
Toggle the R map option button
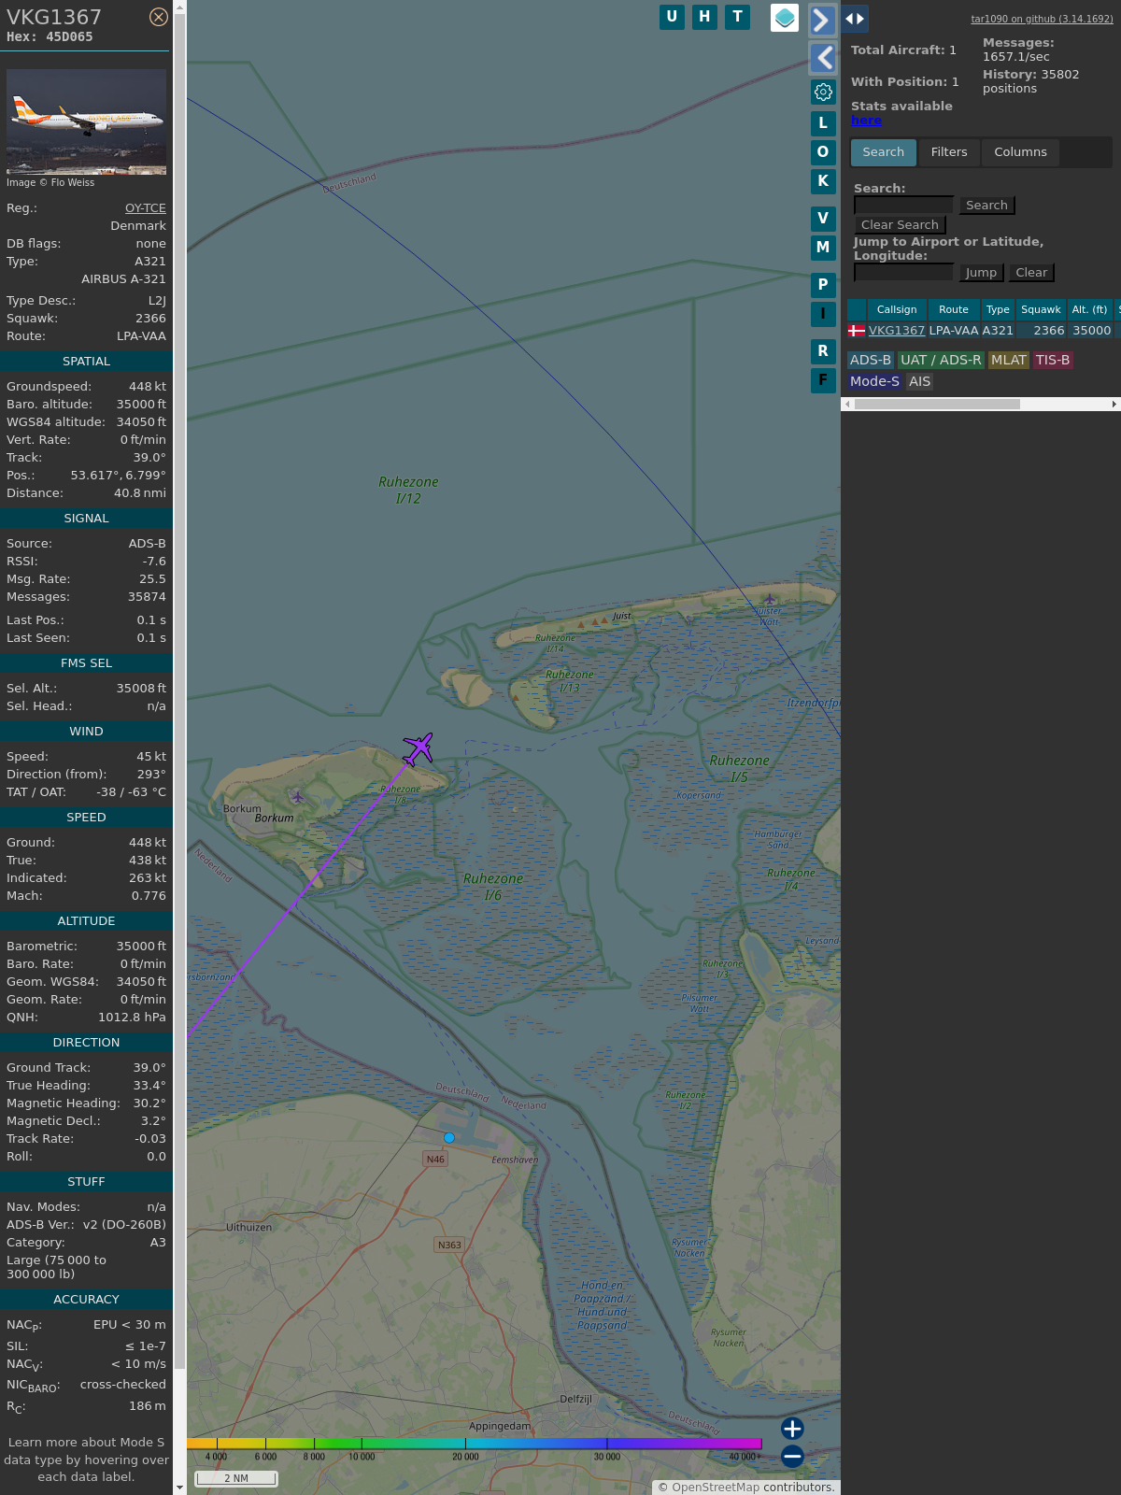[823, 351]
